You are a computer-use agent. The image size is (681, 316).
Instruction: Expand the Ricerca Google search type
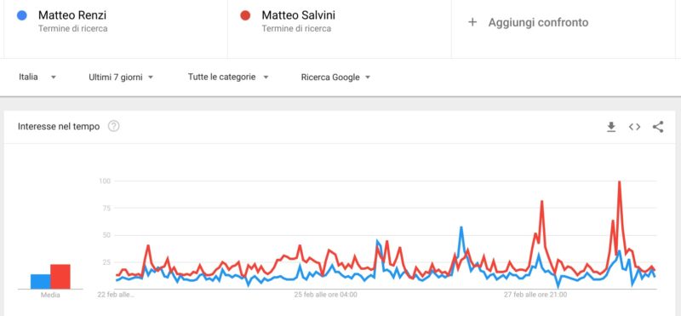coord(335,78)
